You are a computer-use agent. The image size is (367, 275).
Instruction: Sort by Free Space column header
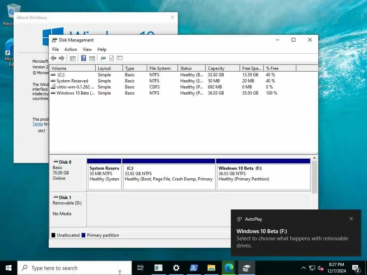coord(252,68)
